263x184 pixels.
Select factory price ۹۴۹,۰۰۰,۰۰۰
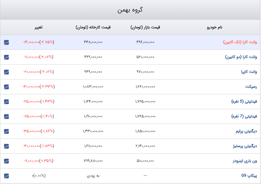93,72
